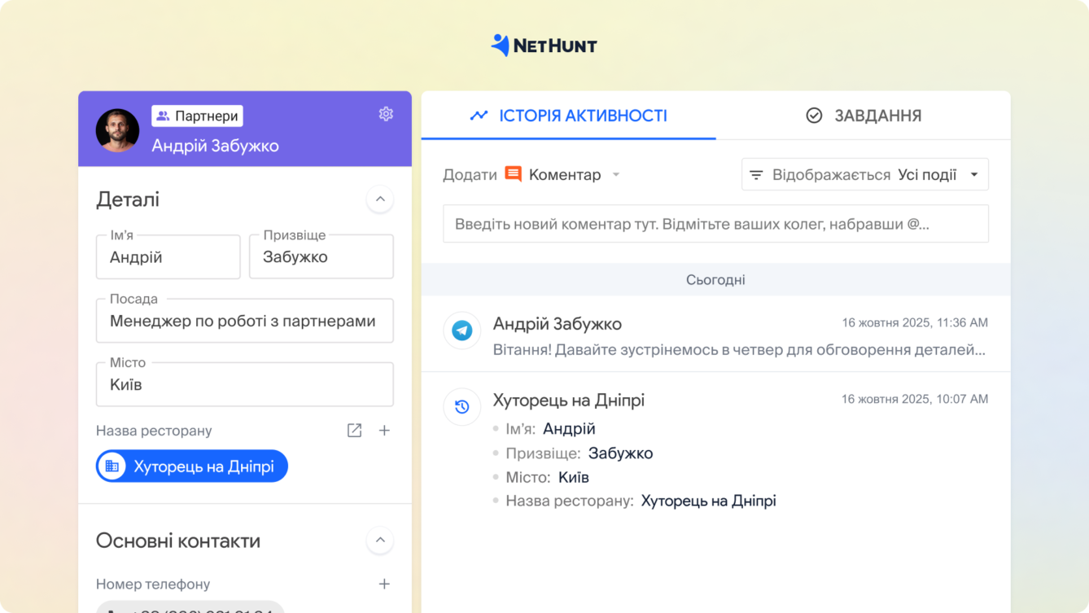Click the change history icon beside Хуторець на Дніпрі
Image resolution: width=1089 pixels, height=613 pixels.
462,407
